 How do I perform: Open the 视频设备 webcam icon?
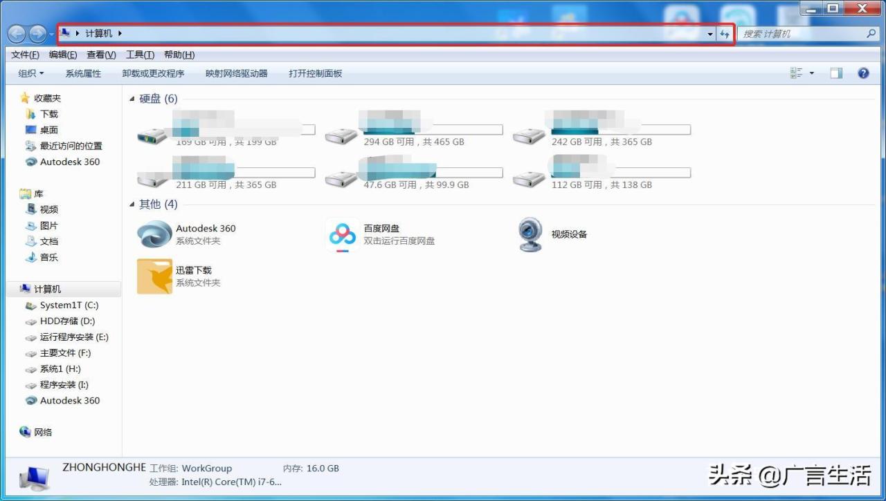(530, 235)
